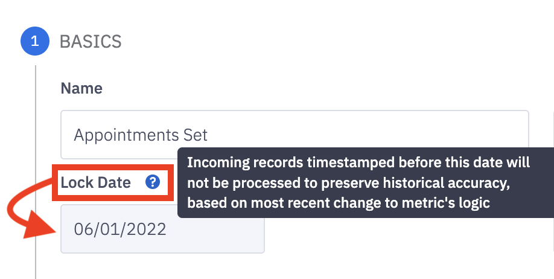Click the blue step 1 circle badge
This screenshot has height=279, width=554.
[34, 42]
